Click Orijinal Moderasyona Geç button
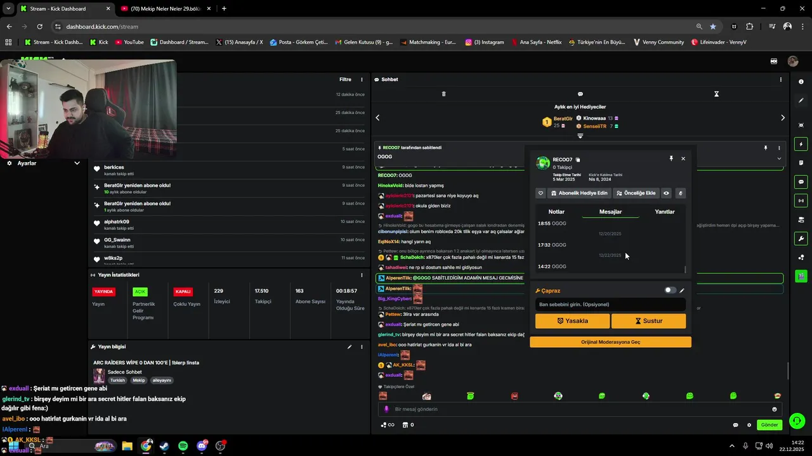Screen dimensions: 812x456 pyautogui.click(x=610, y=342)
